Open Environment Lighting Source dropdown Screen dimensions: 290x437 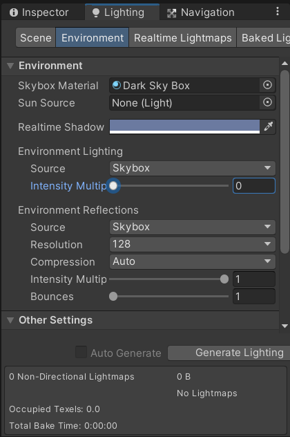pyautogui.click(x=193, y=168)
